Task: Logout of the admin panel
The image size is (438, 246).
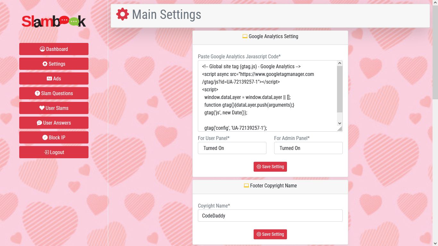Action: (54, 152)
